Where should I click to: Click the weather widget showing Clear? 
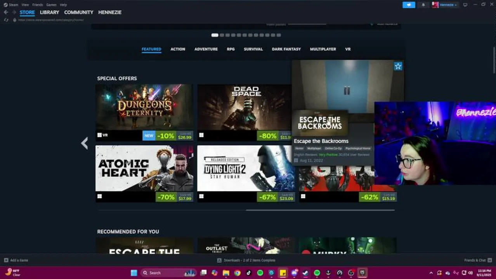(13, 272)
